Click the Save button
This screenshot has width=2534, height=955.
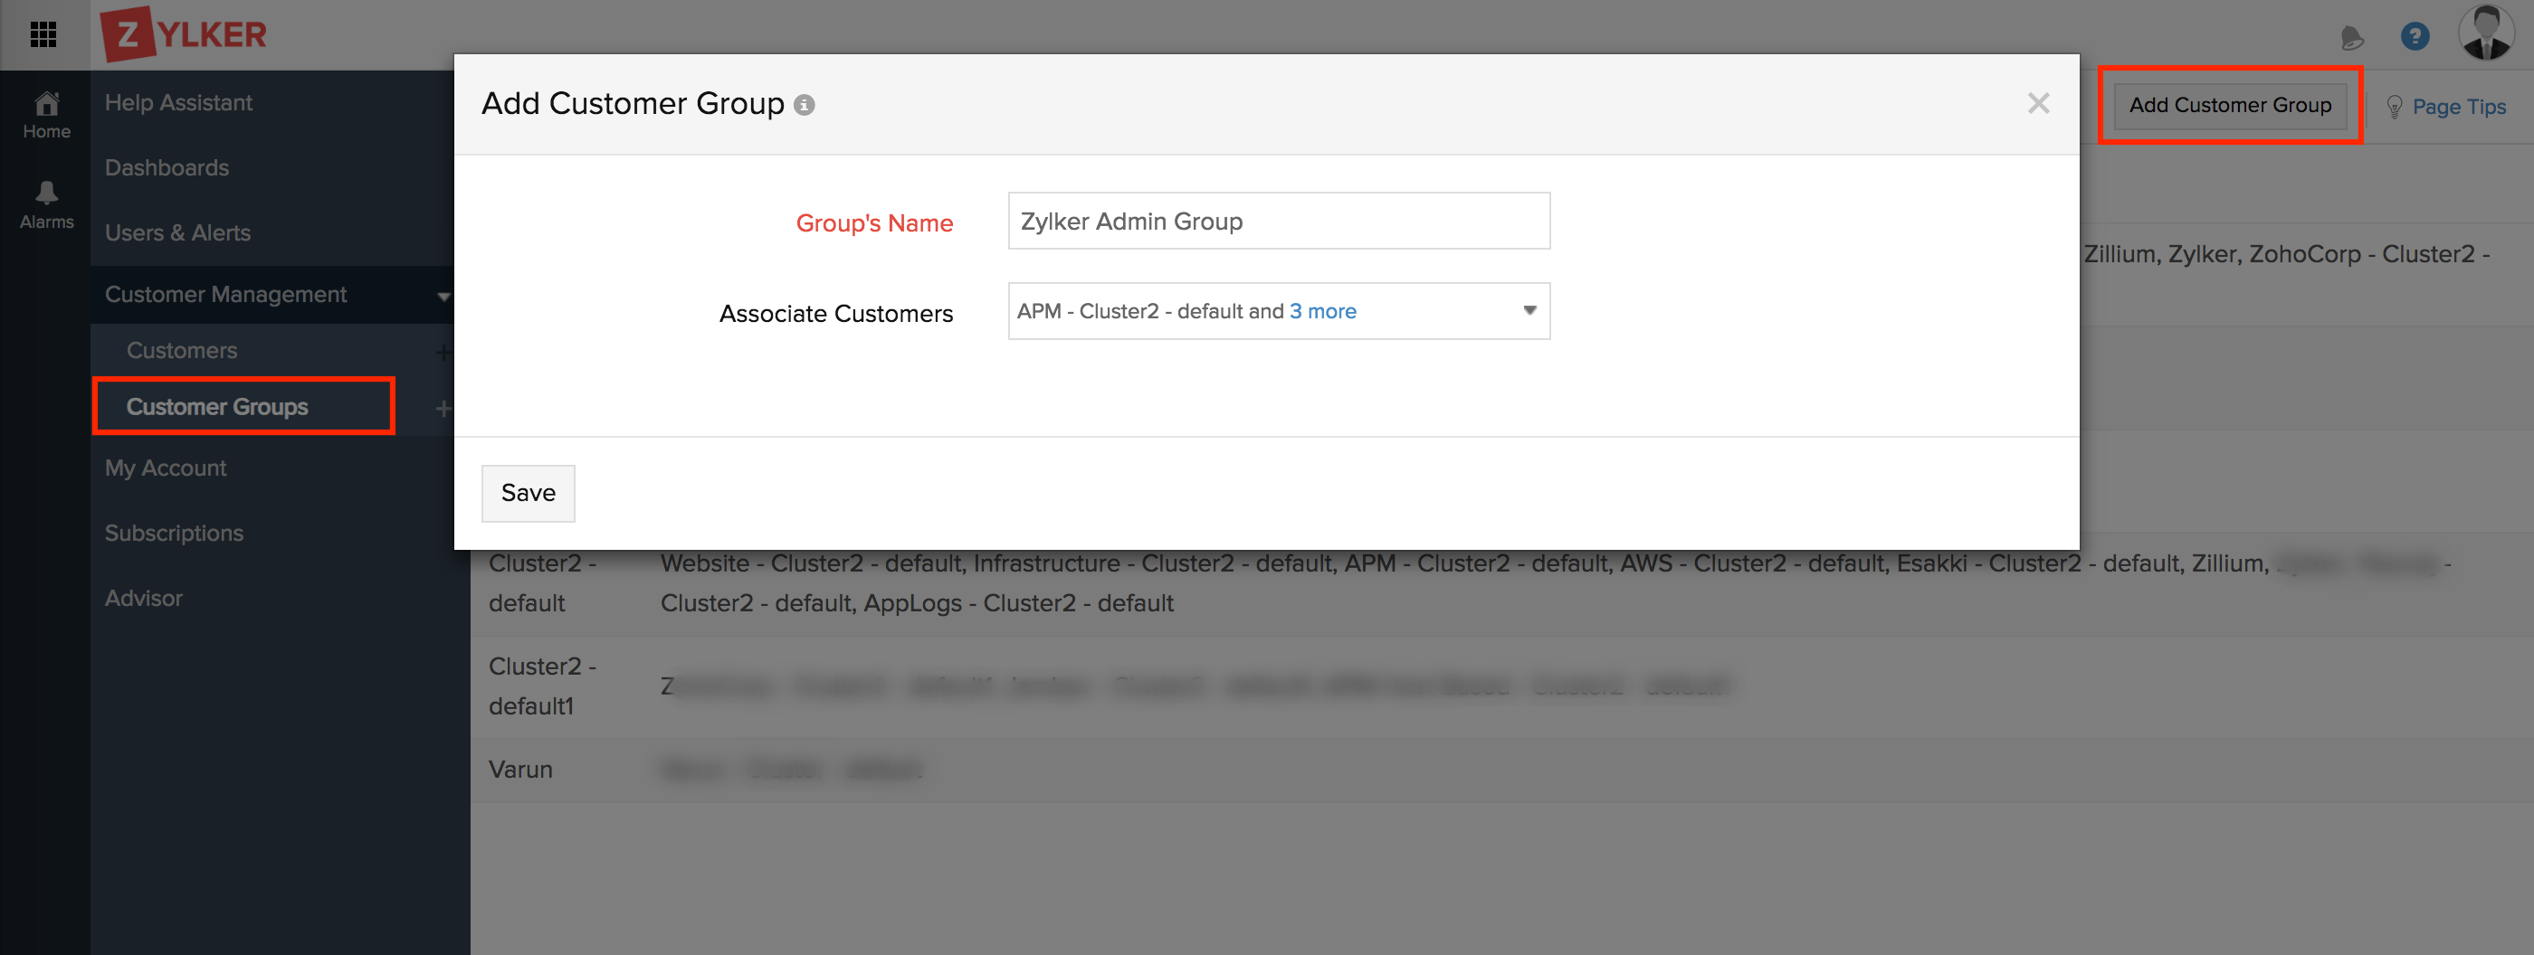(529, 493)
